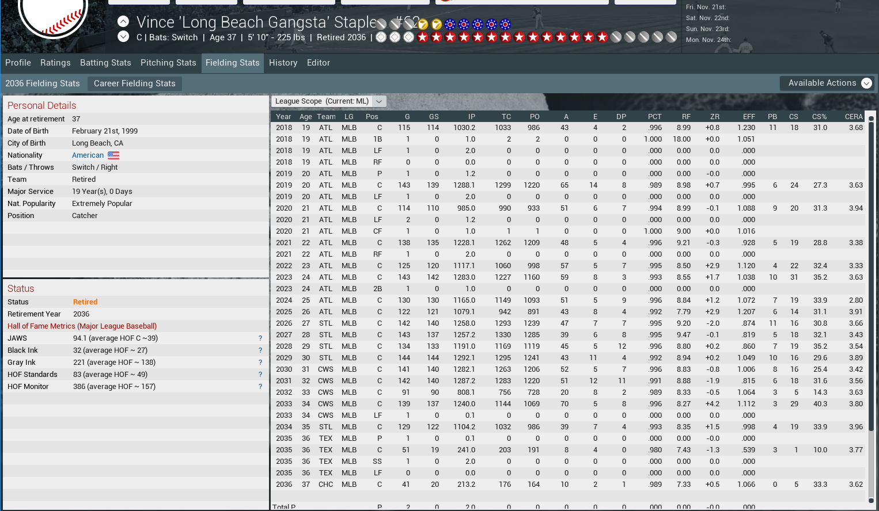
Task: Click the first gold glove award badge
Action: click(x=422, y=24)
